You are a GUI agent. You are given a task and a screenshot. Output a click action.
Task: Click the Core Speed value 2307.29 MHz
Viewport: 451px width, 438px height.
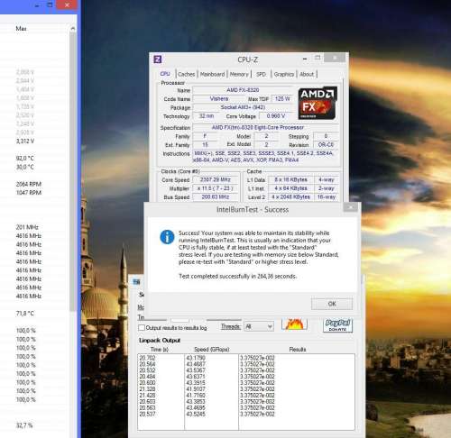click(216, 179)
